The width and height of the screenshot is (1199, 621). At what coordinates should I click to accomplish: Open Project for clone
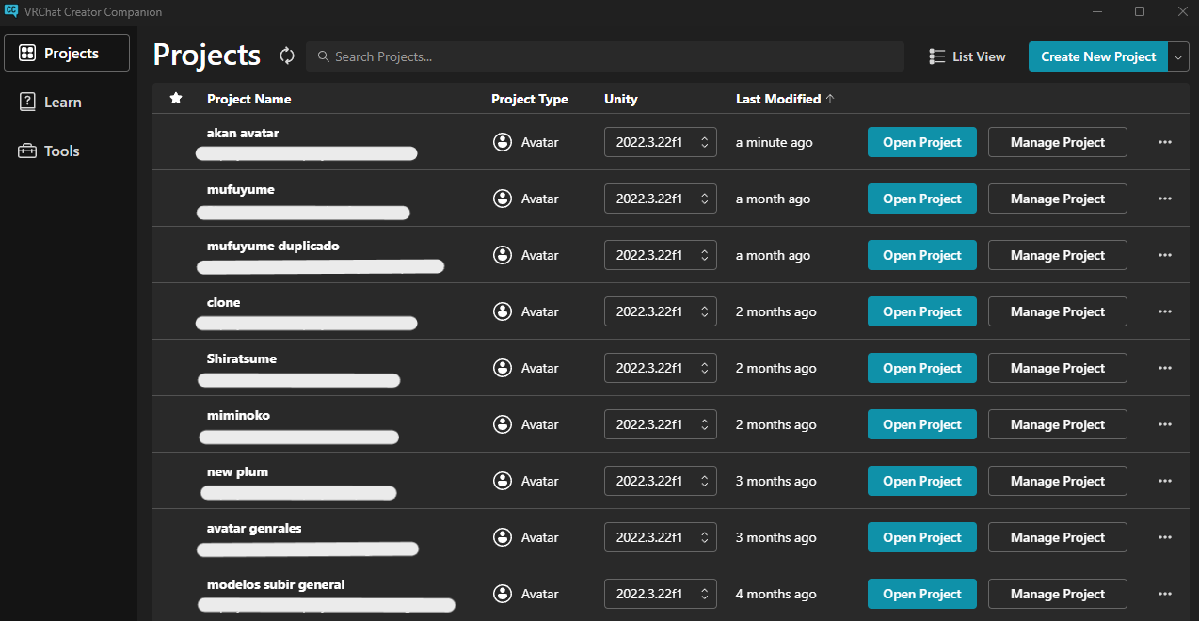[x=922, y=311]
